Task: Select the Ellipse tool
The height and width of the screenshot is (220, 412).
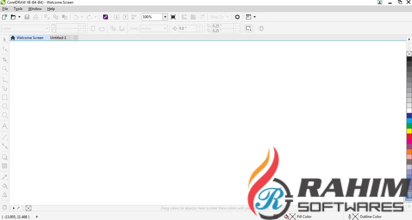Action: (5, 106)
